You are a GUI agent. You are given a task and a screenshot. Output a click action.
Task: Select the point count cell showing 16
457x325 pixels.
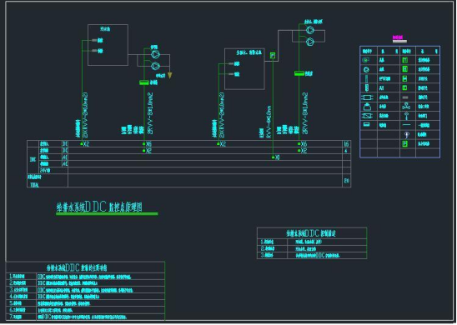pos(346,144)
